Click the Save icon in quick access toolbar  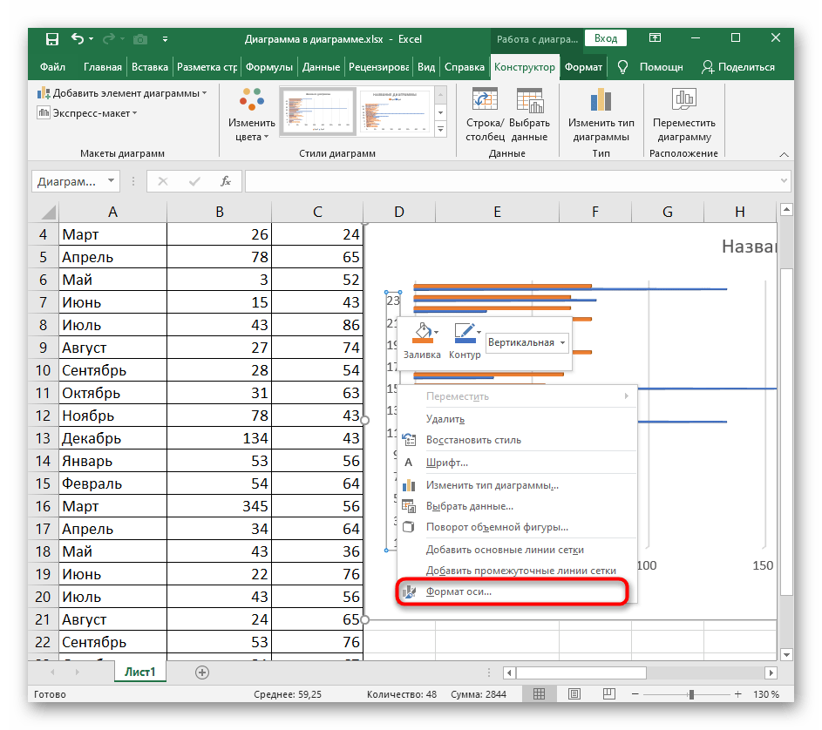(x=52, y=39)
